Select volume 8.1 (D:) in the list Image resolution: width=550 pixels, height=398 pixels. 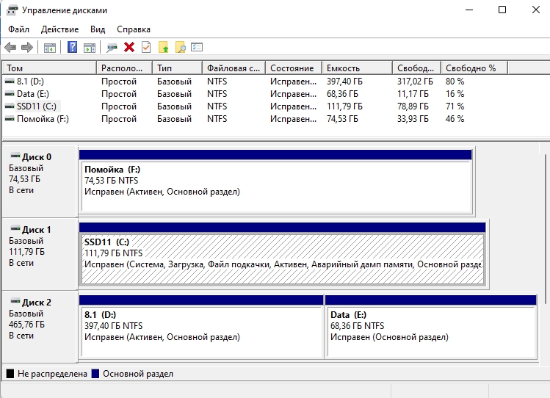pyautogui.click(x=30, y=82)
